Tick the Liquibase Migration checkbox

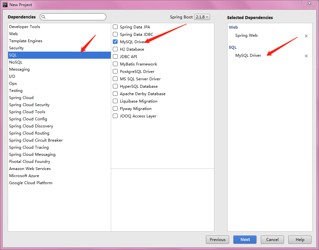pos(115,101)
